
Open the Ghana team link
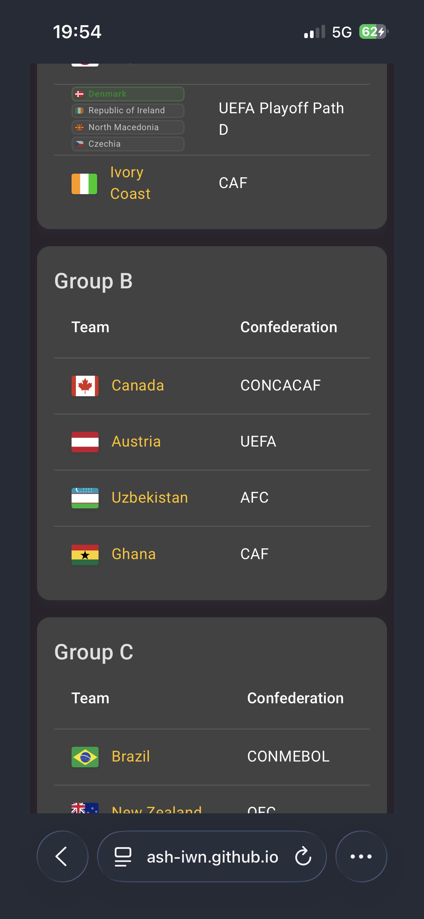133,554
